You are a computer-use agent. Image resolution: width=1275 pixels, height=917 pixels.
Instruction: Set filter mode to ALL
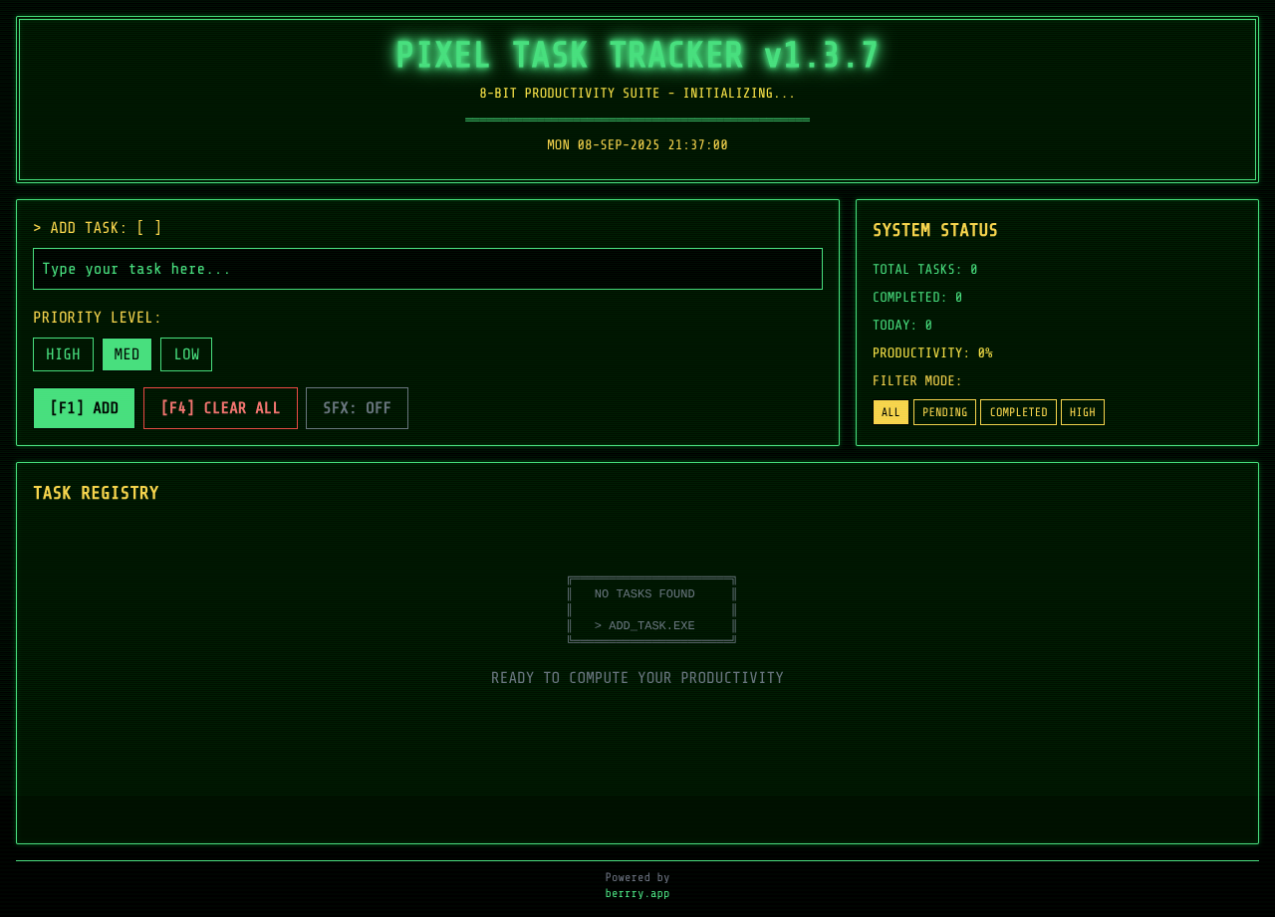tap(891, 411)
